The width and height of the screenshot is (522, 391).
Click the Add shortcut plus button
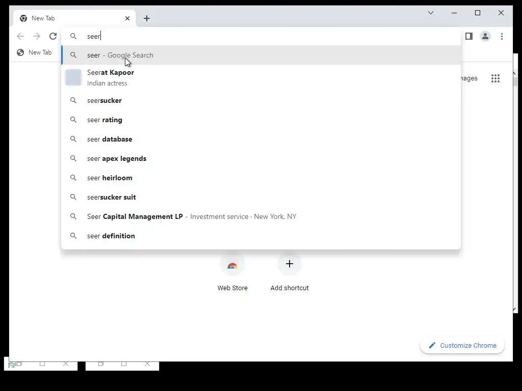tap(290, 264)
